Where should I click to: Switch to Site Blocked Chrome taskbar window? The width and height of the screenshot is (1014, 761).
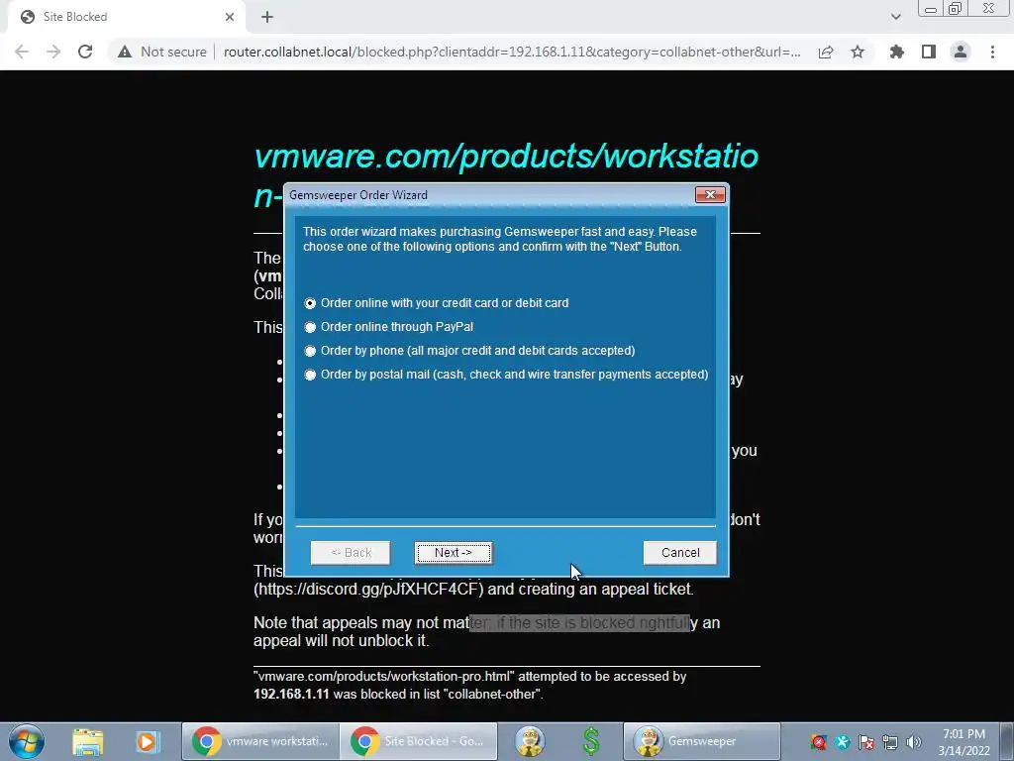pyautogui.click(x=419, y=741)
